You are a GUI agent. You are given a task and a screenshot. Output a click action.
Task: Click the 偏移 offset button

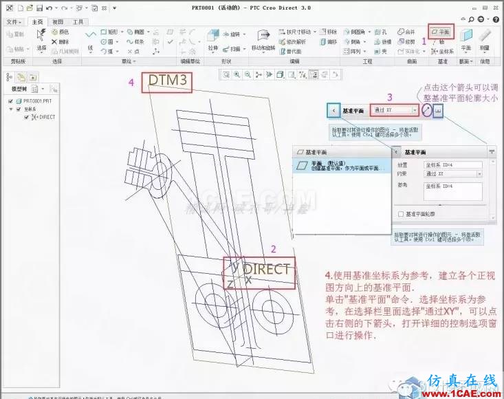pos(329,42)
